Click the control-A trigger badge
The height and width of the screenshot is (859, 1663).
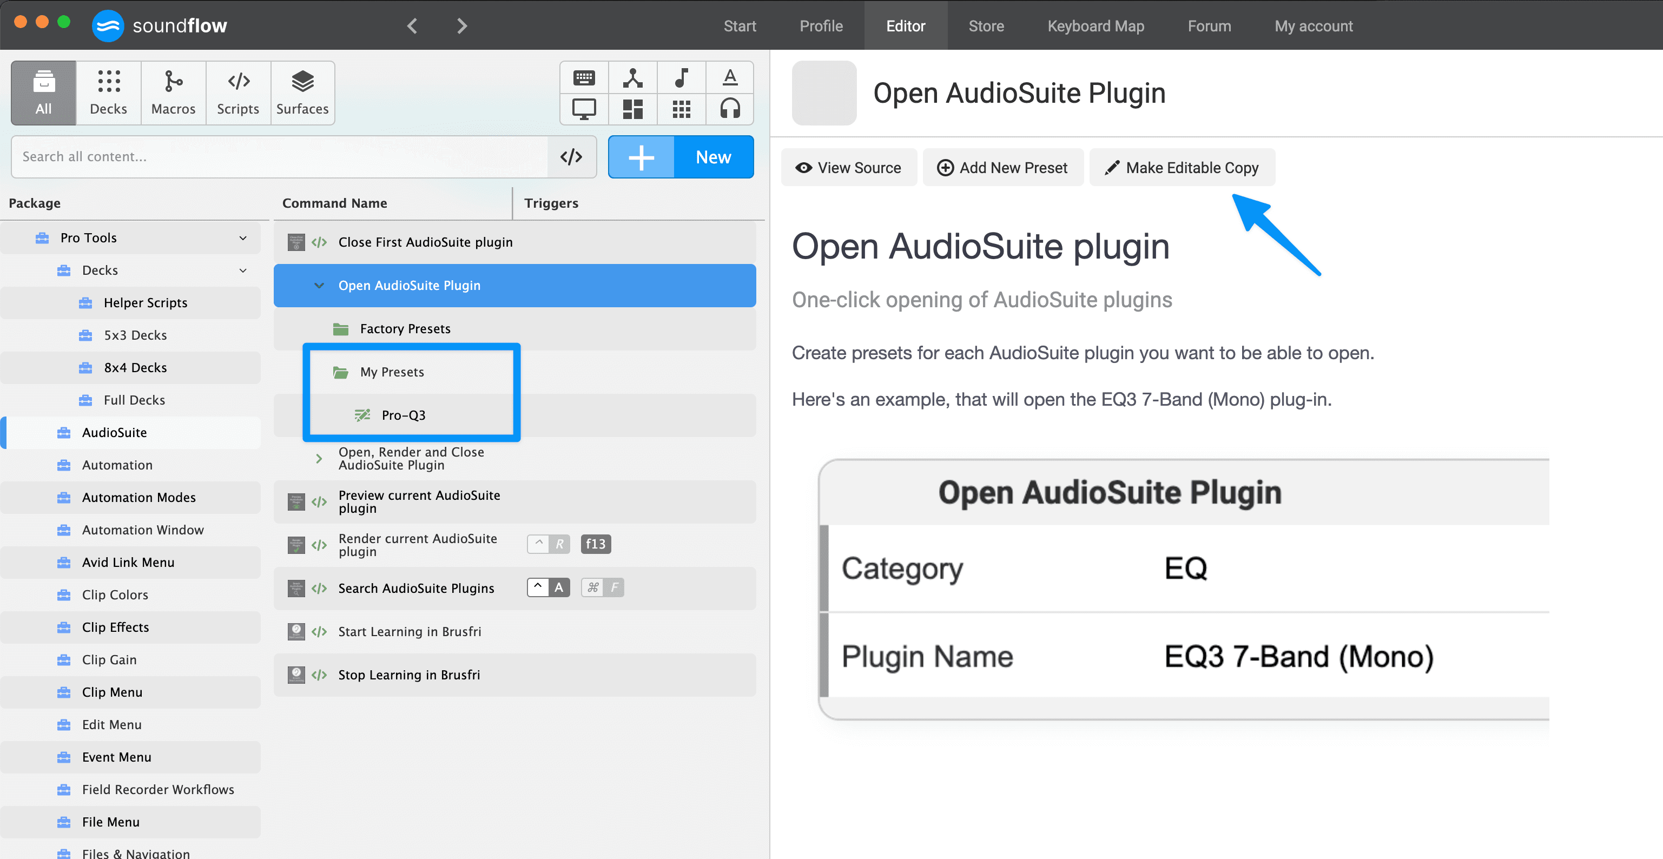click(548, 587)
